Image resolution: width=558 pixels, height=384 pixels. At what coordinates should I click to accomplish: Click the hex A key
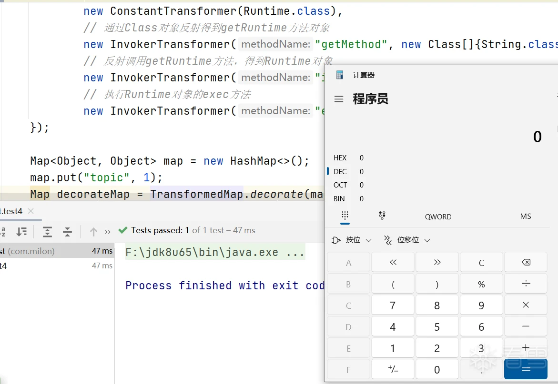tap(349, 263)
